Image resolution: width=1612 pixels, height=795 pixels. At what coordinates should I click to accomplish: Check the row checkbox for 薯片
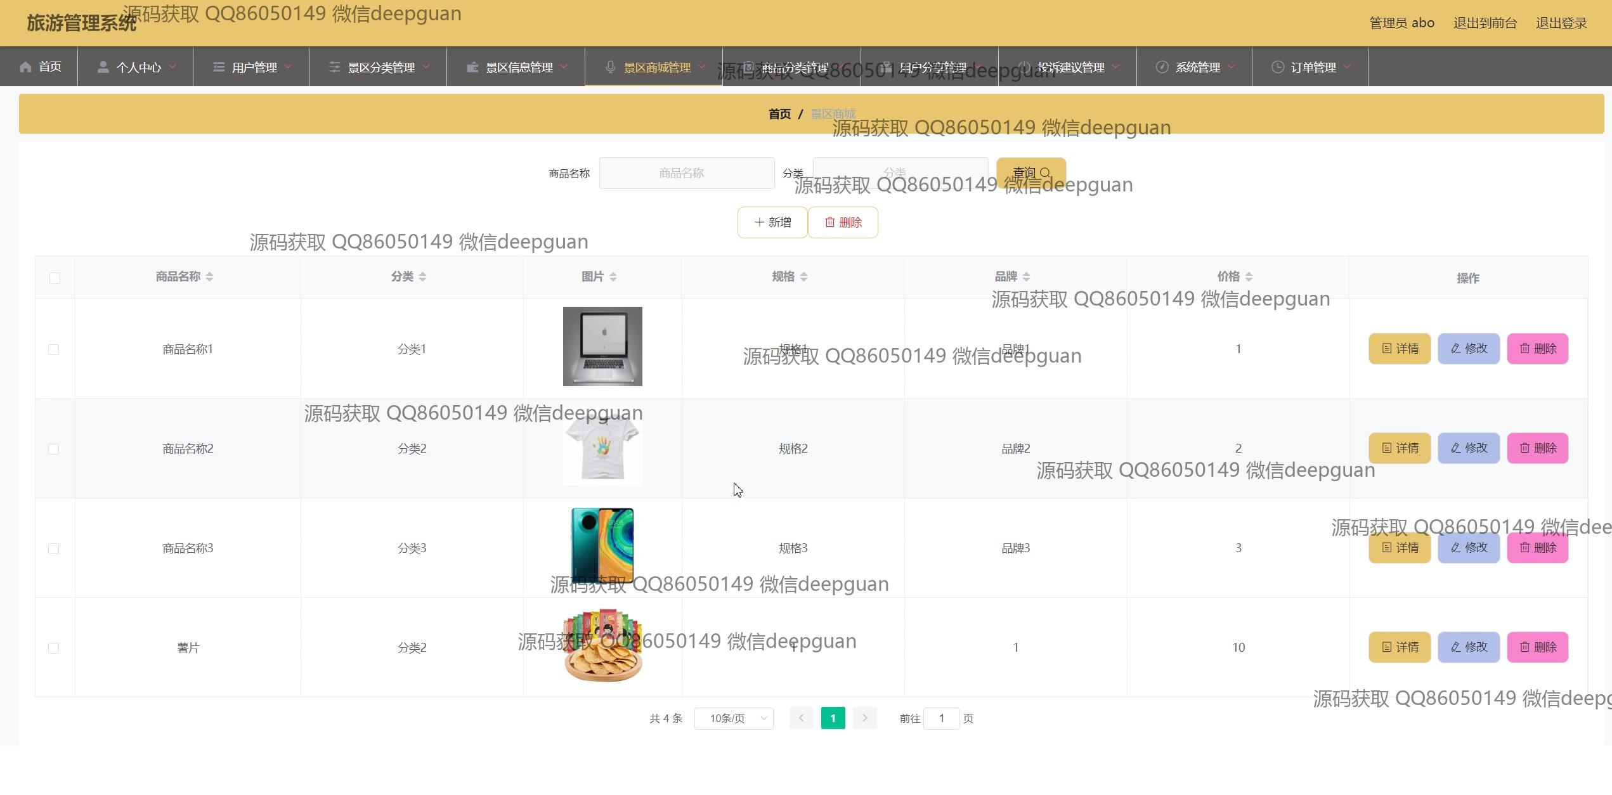[x=54, y=649]
